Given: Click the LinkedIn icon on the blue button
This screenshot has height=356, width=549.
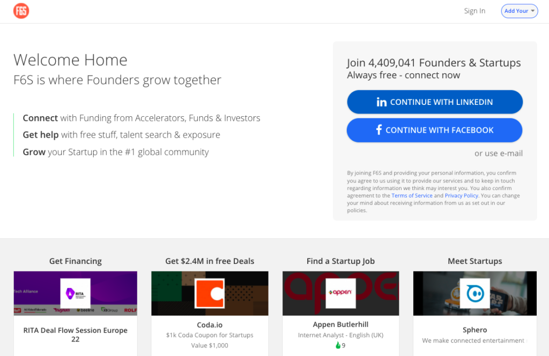Looking at the screenshot, I should (x=382, y=102).
